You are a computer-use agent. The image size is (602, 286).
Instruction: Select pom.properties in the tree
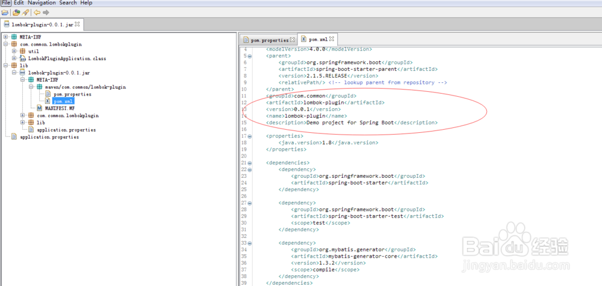point(72,94)
